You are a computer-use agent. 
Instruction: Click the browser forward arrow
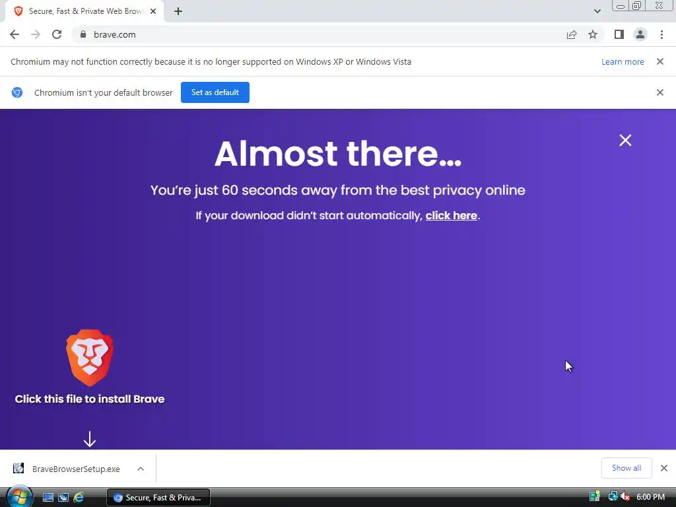[36, 34]
